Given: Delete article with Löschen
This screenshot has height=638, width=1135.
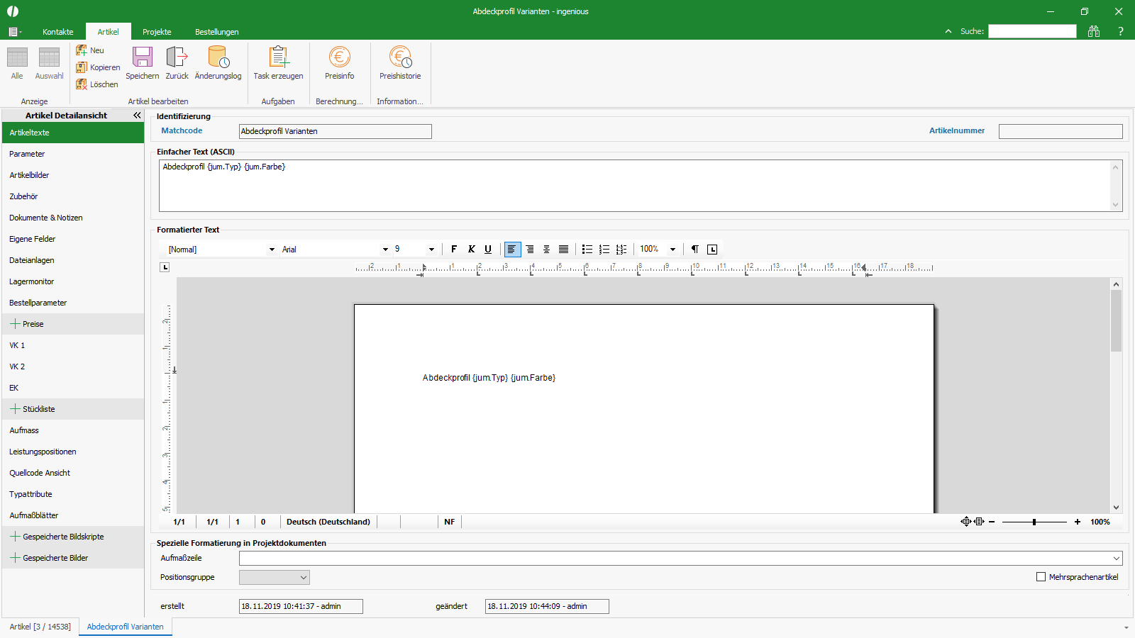Looking at the screenshot, I should pyautogui.click(x=97, y=84).
